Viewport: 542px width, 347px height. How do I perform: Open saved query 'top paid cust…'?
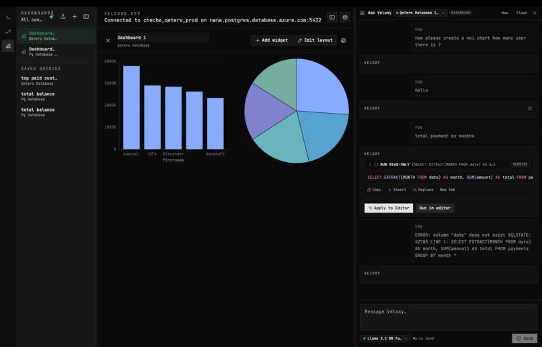point(39,80)
